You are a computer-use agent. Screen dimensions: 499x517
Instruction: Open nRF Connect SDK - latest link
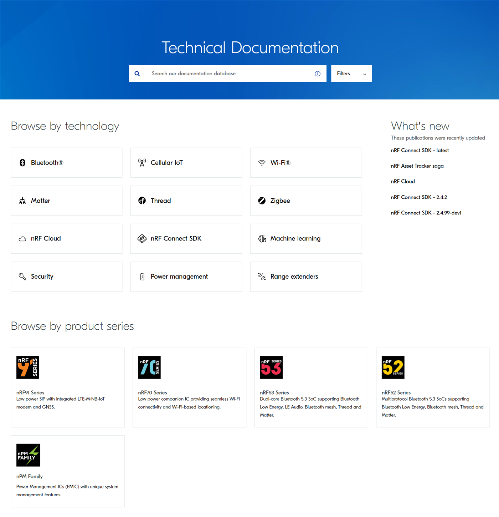pyautogui.click(x=420, y=151)
